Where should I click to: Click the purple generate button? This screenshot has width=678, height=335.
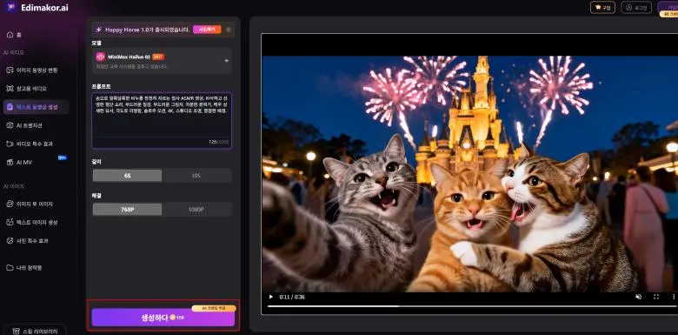(163, 318)
